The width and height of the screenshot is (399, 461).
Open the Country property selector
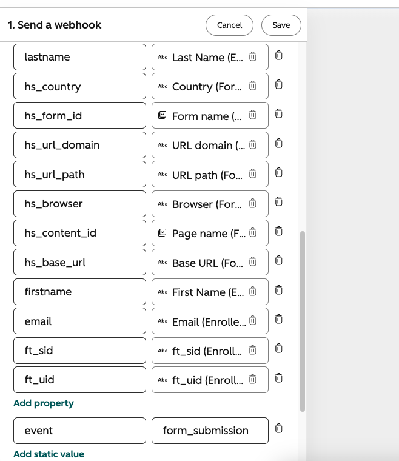point(210,86)
